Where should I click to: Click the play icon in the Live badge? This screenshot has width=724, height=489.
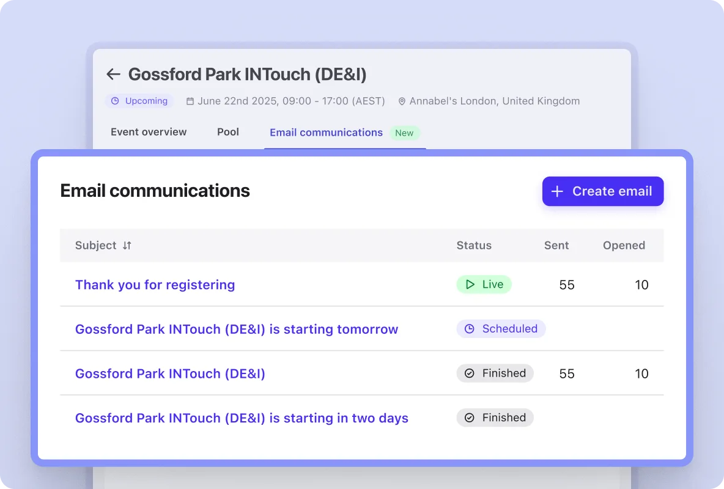coord(470,284)
